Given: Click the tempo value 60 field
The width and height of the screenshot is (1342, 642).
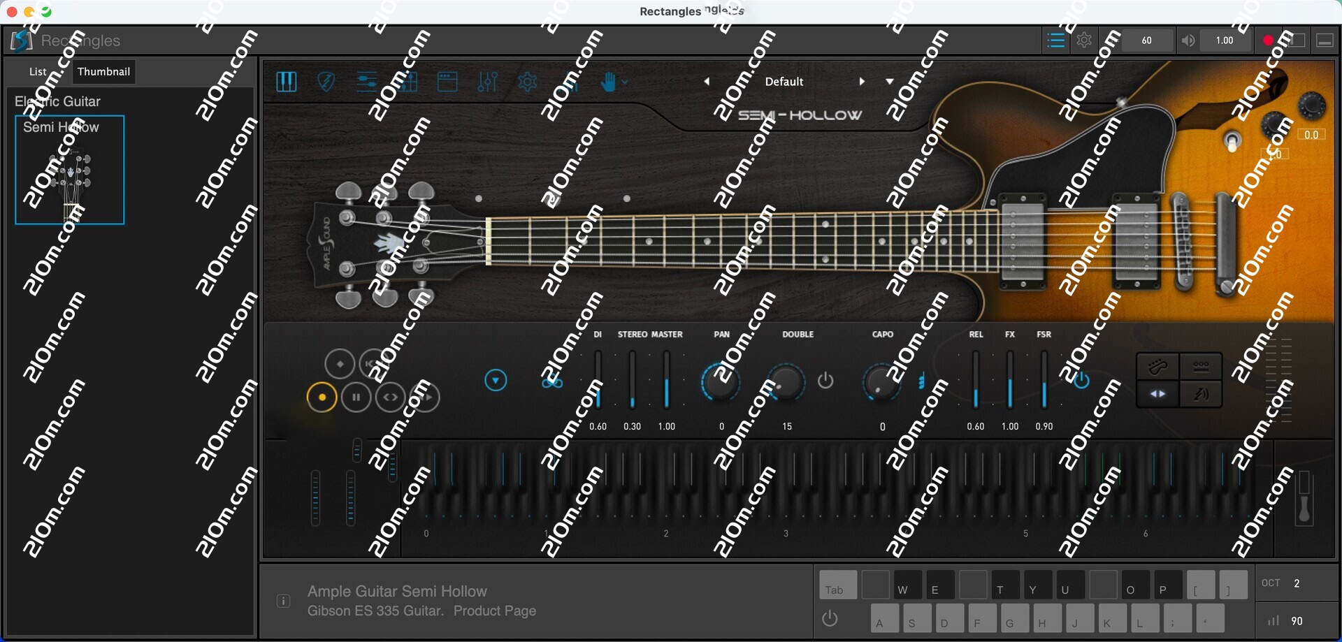Looking at the screenshot, I should pyautogui.click(x=1146, y=41).
